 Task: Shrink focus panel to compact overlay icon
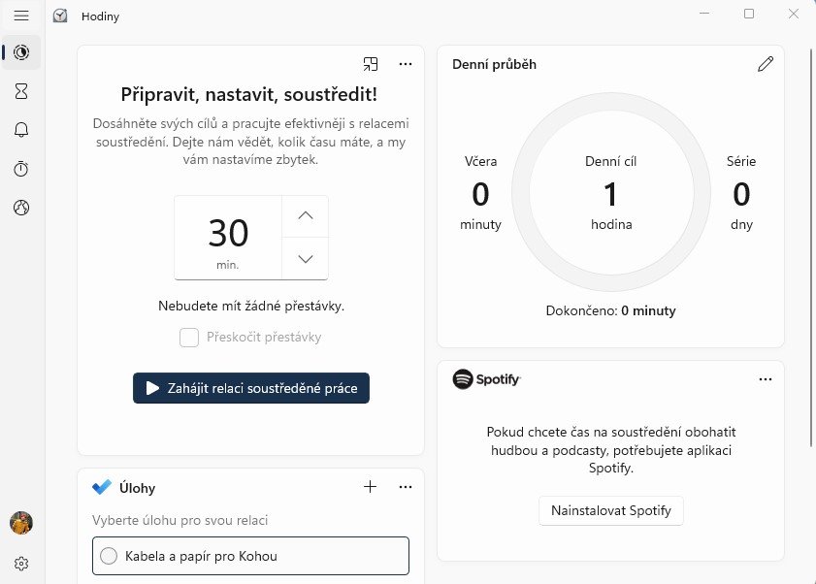371,64
